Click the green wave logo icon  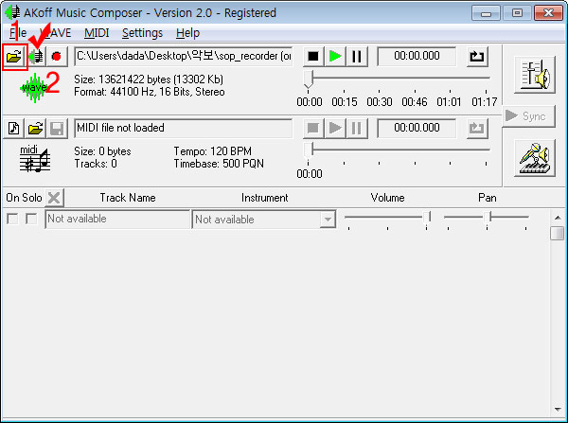(34, 88)
